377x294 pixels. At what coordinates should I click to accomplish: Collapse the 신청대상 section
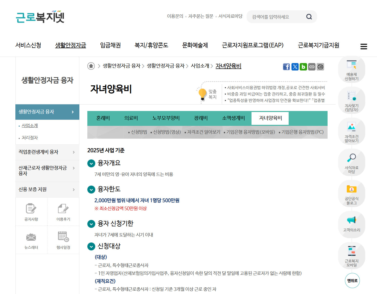[91, 246]
